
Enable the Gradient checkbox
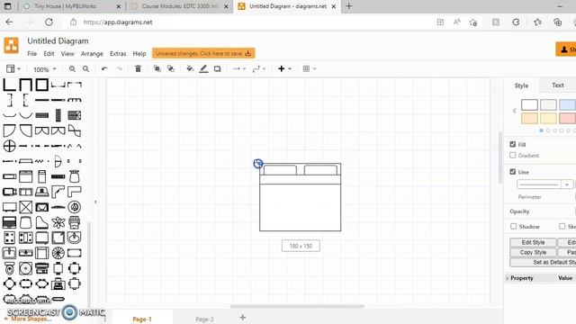click(x=513, y=156)
